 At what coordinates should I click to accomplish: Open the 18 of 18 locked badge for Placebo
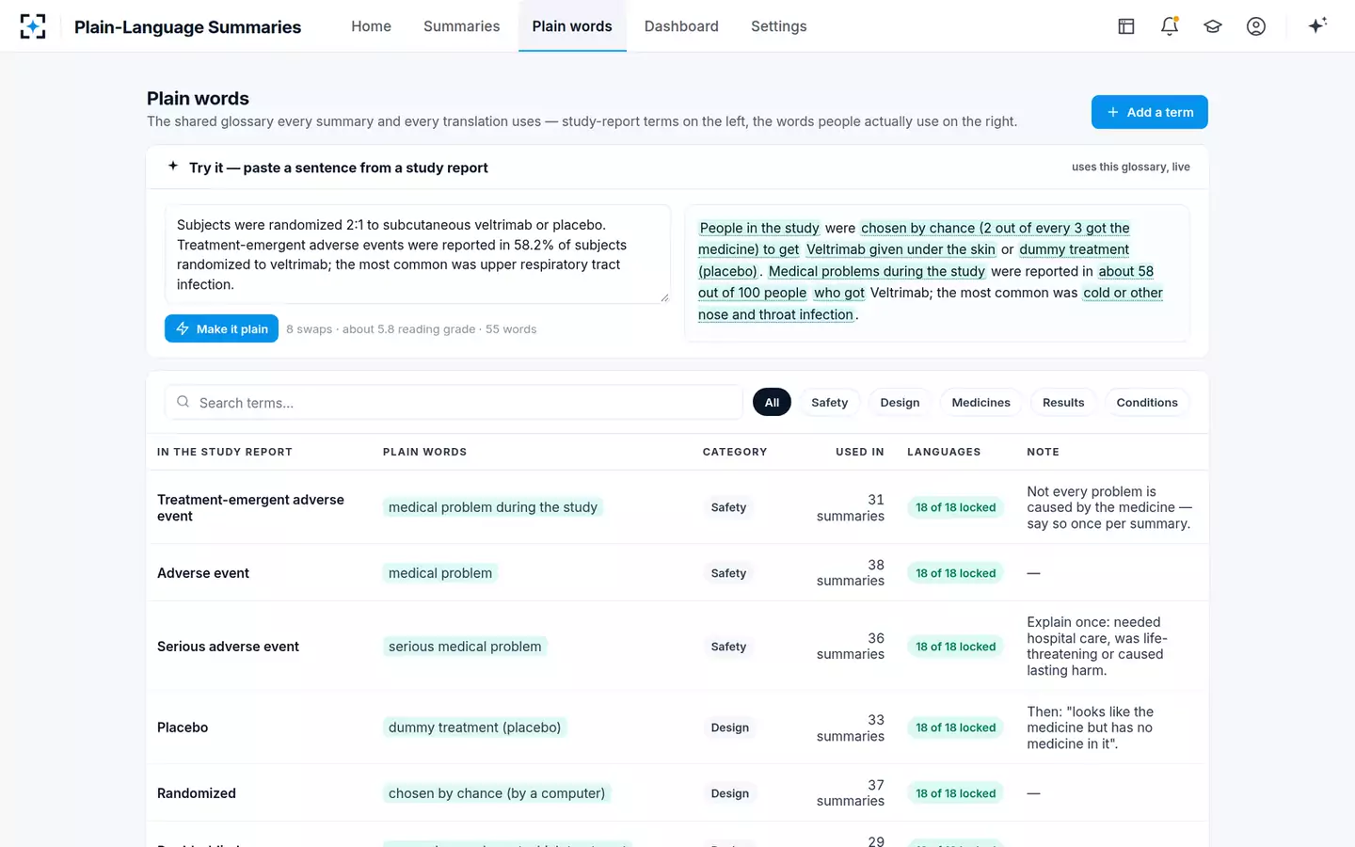tap(955, 727)
